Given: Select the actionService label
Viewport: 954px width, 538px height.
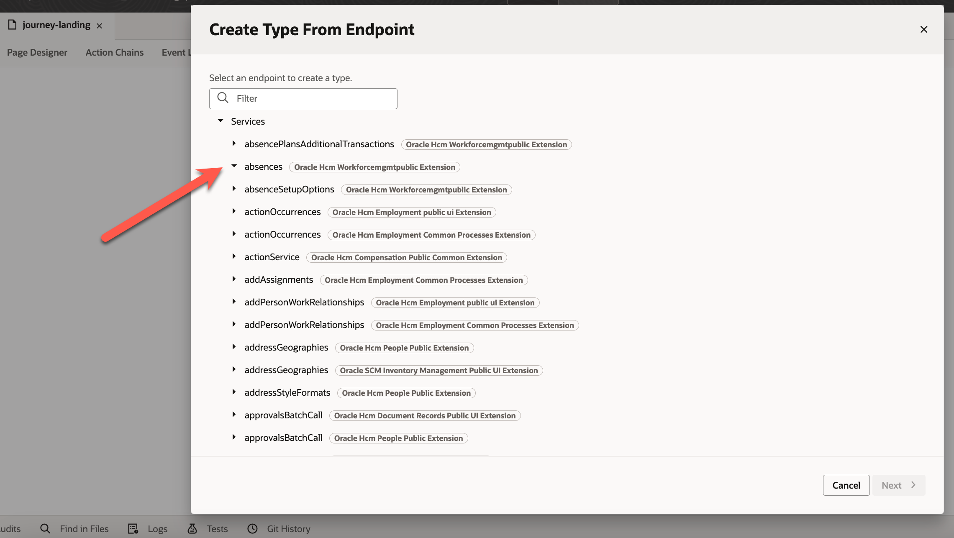Looking at the screenshot, I should [x=272, y=257].
